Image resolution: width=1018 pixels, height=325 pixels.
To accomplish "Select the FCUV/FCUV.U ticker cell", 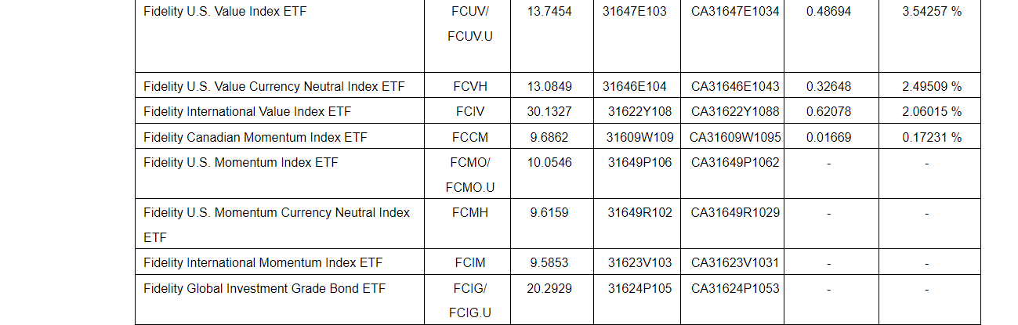I will tap(470, 24).
